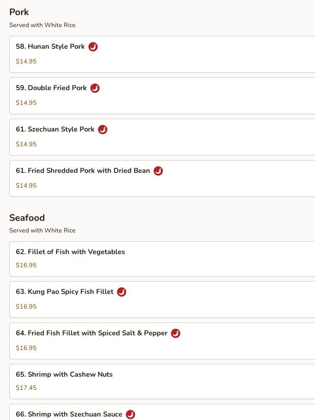The image size is (315, 420).
Task: Click $16.95 price of Fillet of Fish
Action: pyautogui.click(x=26, y=265)
